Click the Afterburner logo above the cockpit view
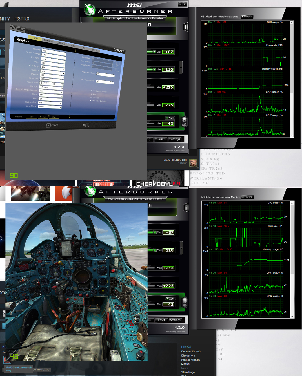 tap(90, 191)
